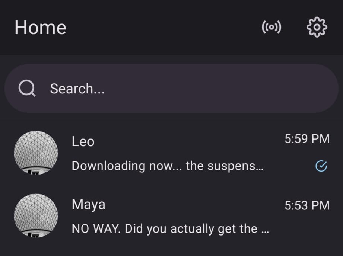Click the Home title in header
343x256 pixels.
[40, 28]
